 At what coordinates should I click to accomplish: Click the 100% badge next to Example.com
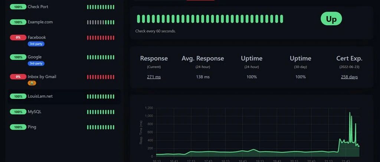[18, 22]
